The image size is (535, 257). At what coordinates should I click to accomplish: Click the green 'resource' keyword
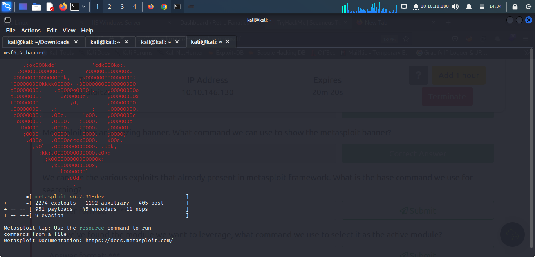[x=92, y=228]
